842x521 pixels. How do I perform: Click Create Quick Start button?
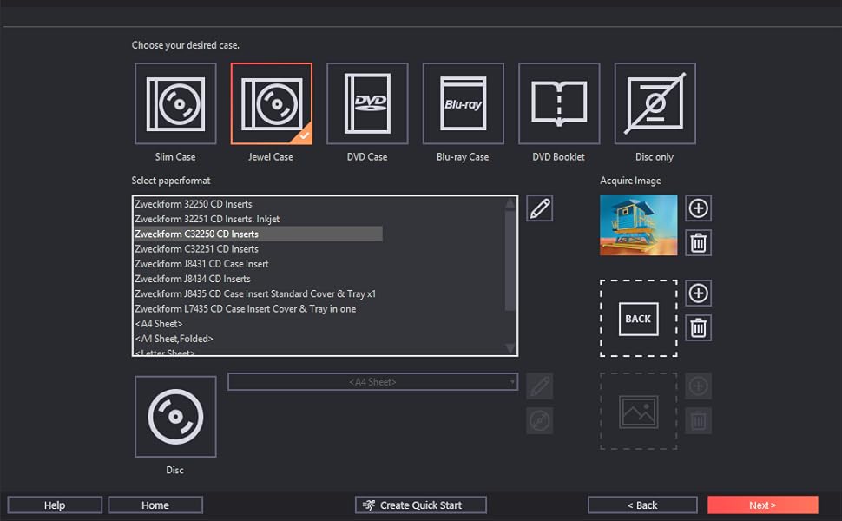tap(421, 505)
